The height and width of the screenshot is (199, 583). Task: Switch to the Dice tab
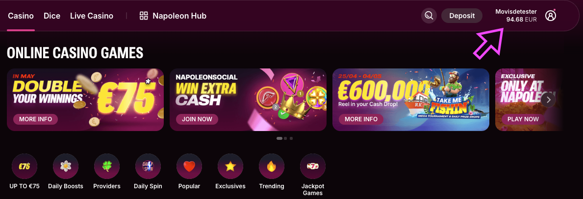(51, 16)
